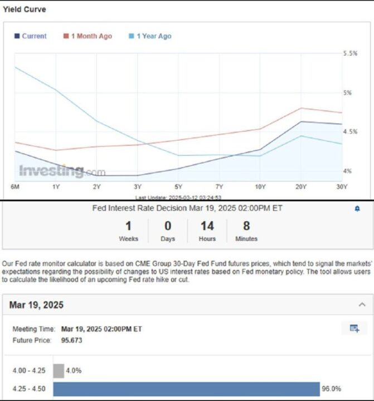Viewport: 374px width, 401px height.
Task: Toggle the 1 Year Ago legend
Action: 150,36
